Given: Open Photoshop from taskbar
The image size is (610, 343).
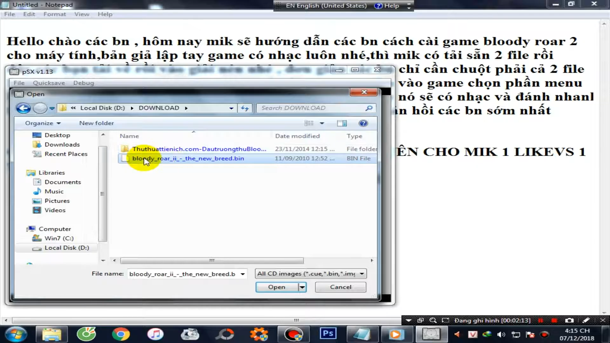Looking at the screenshot, I should (x=328, y=334).
